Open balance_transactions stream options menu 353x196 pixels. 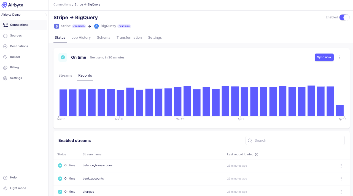click(x=341, y=166)
